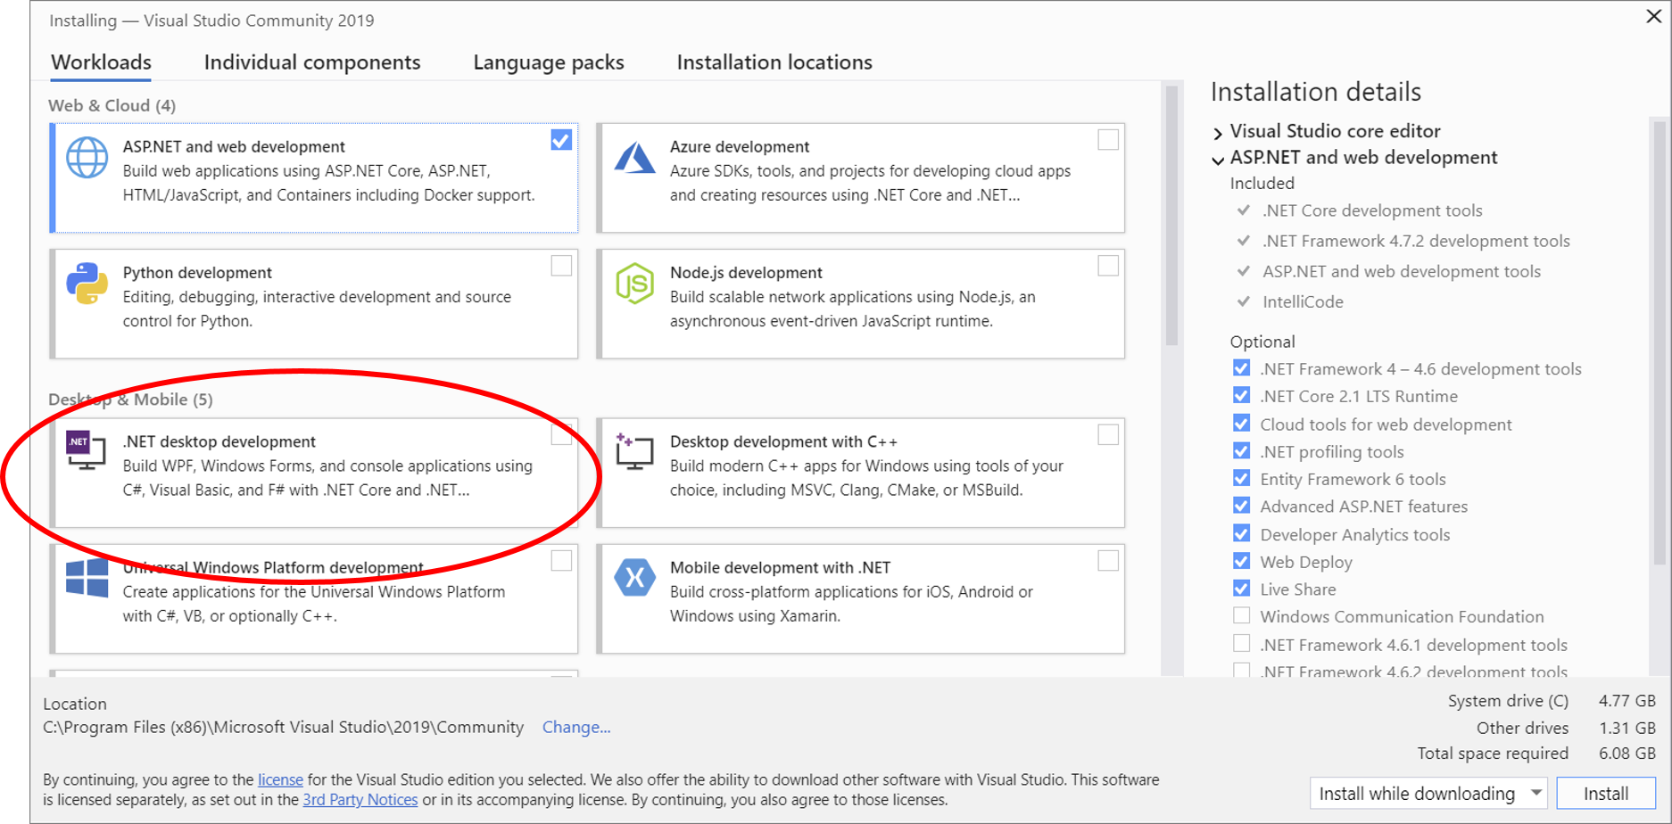This screenshot has width=1672, height=824.
Task: Check the Desktop development with C++ box
Action: [1108, 434]
